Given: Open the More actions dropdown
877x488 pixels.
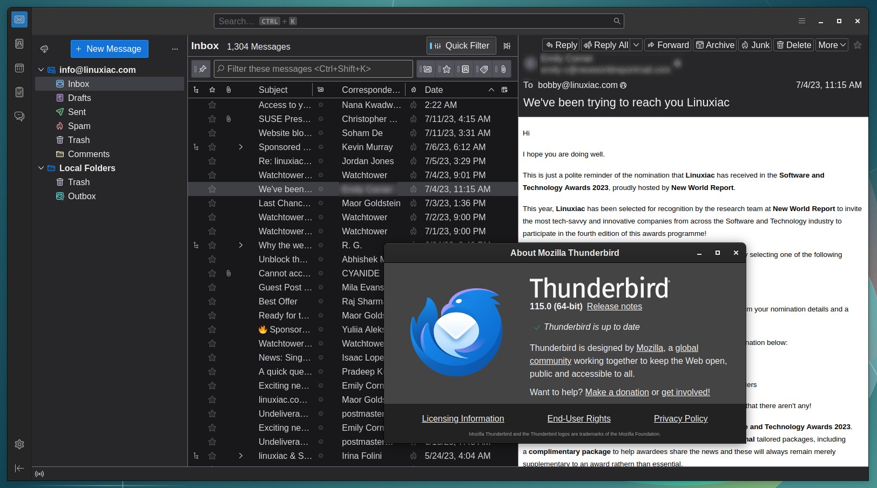Looking at the screenshot, I should 832,45.
